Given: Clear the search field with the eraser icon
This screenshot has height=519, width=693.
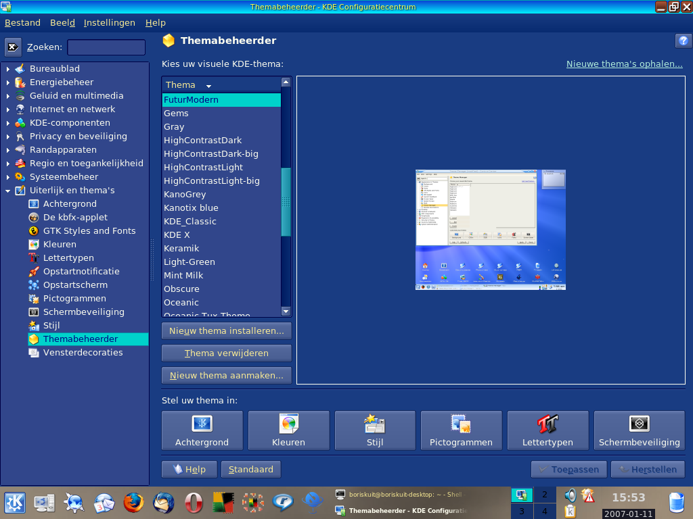Looking at the screenshot, I should (x=13, y=47).
